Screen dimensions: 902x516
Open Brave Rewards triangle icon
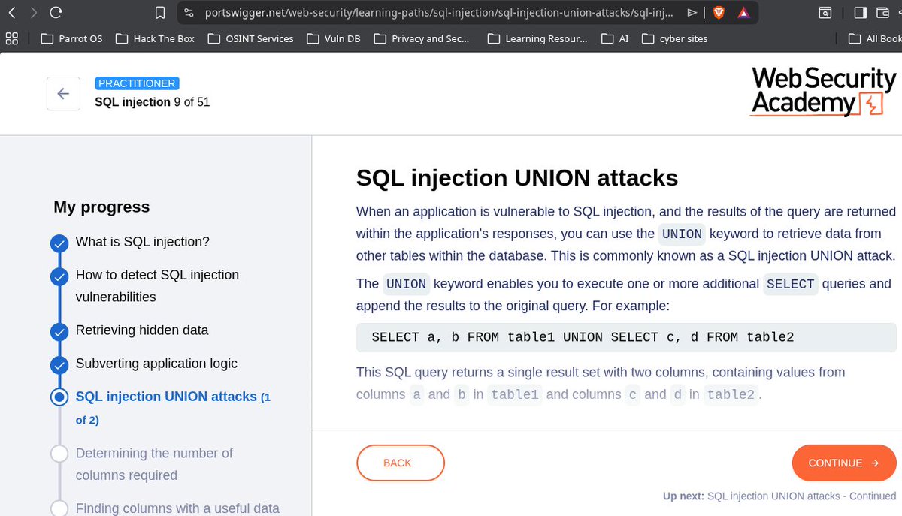[x=743, y=13]
